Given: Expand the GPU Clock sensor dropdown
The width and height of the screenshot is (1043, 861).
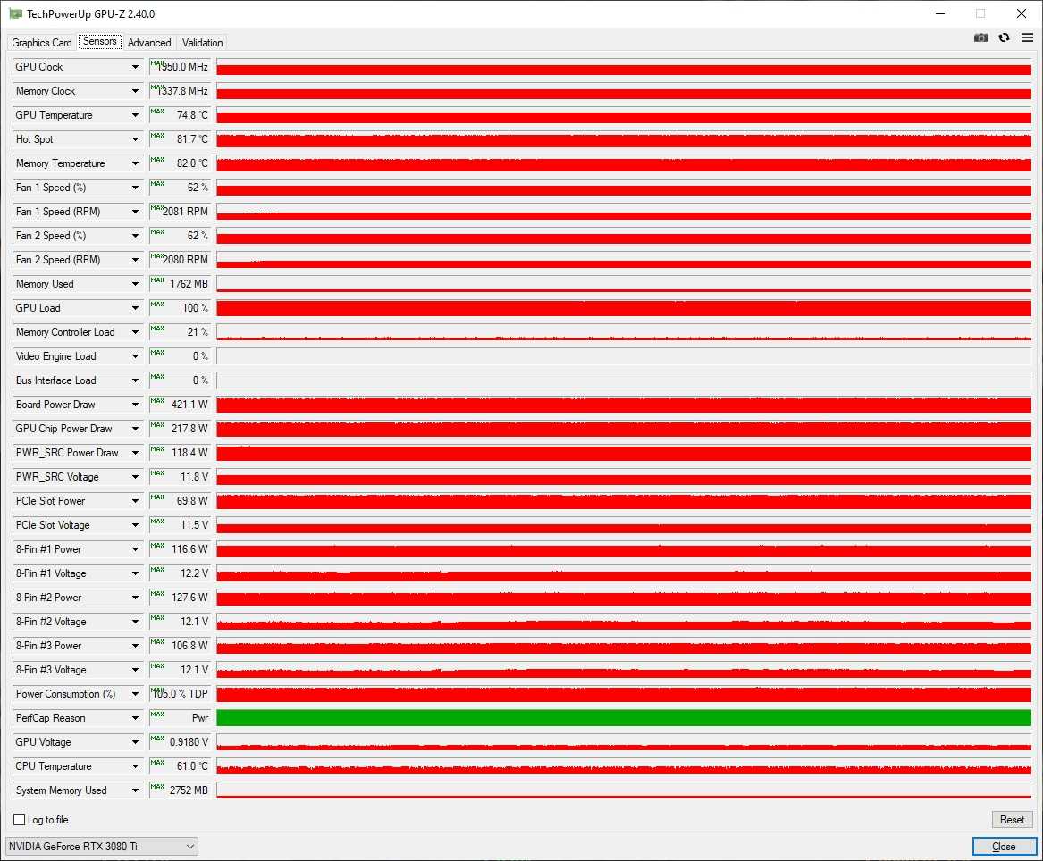Looking at the screenshot, I should [136, 67].
